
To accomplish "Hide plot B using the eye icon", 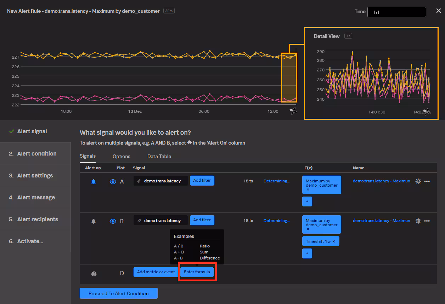I will [x=113, y=221].
